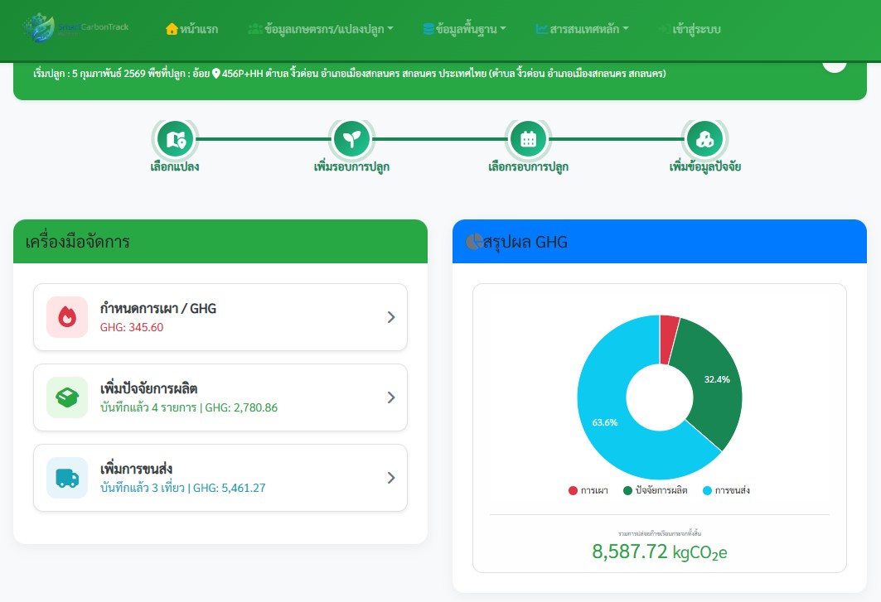
Task: Click the เพิ่มข้อมูลปัจจัย cubes step icon
Action: 704,139
